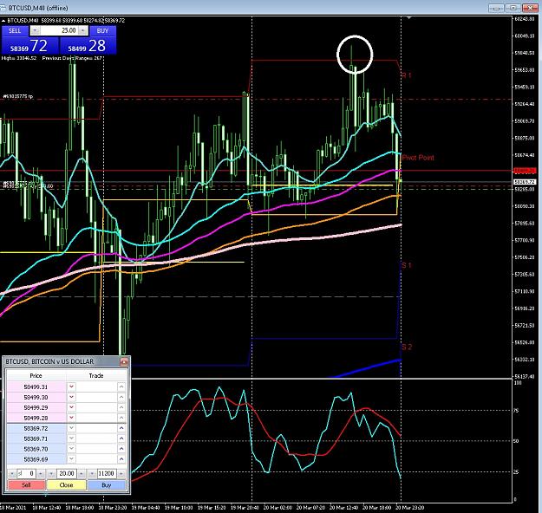Click the chart shift triangle marker at top
Viewport: 542px width, 513px height.
[x=409, y=17]
